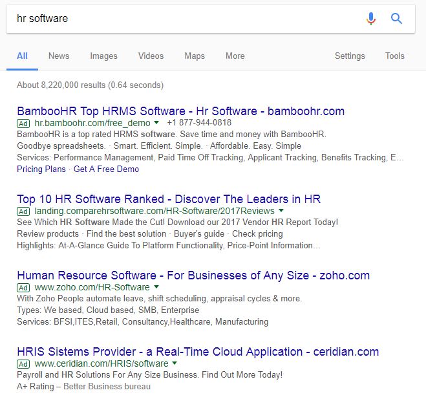Follow the Get A Free Demo sitelink
426x399 pixels.
click(x=106, y=169)
